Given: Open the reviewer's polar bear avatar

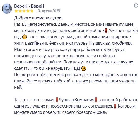Looking at the screenshot, I should (x=7, y=9).
